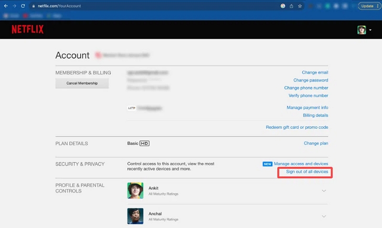Click the Account page title
This screenshot has width=382, height=228.
pyautogui.click(x=73, y=55)
